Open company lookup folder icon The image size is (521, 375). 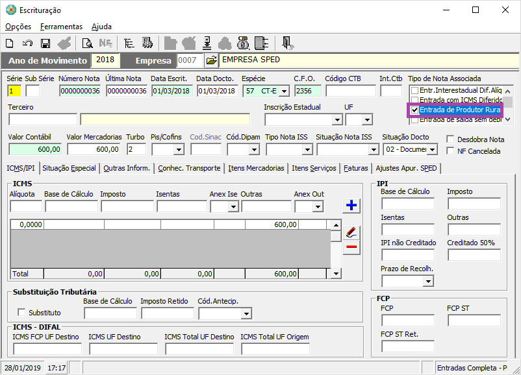pos(211,60)
